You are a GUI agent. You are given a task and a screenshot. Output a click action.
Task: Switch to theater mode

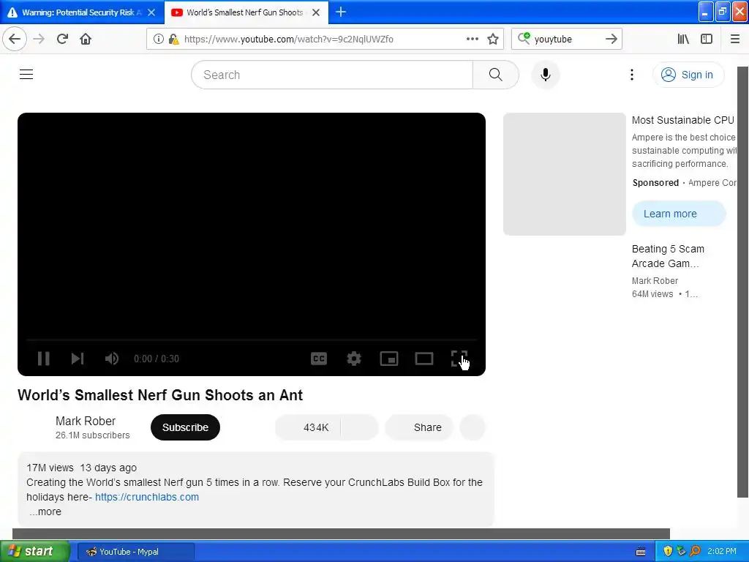pyautogui.click(x=424, y=359)
